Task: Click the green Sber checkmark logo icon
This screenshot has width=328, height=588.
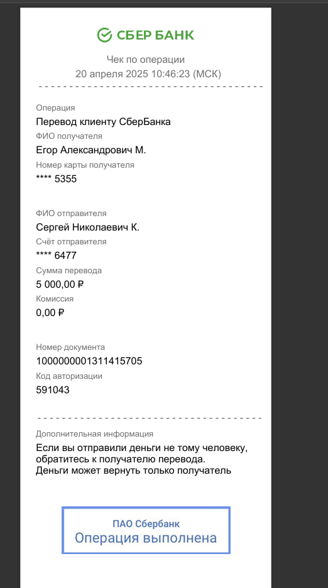Action: [x=104, y=35]
